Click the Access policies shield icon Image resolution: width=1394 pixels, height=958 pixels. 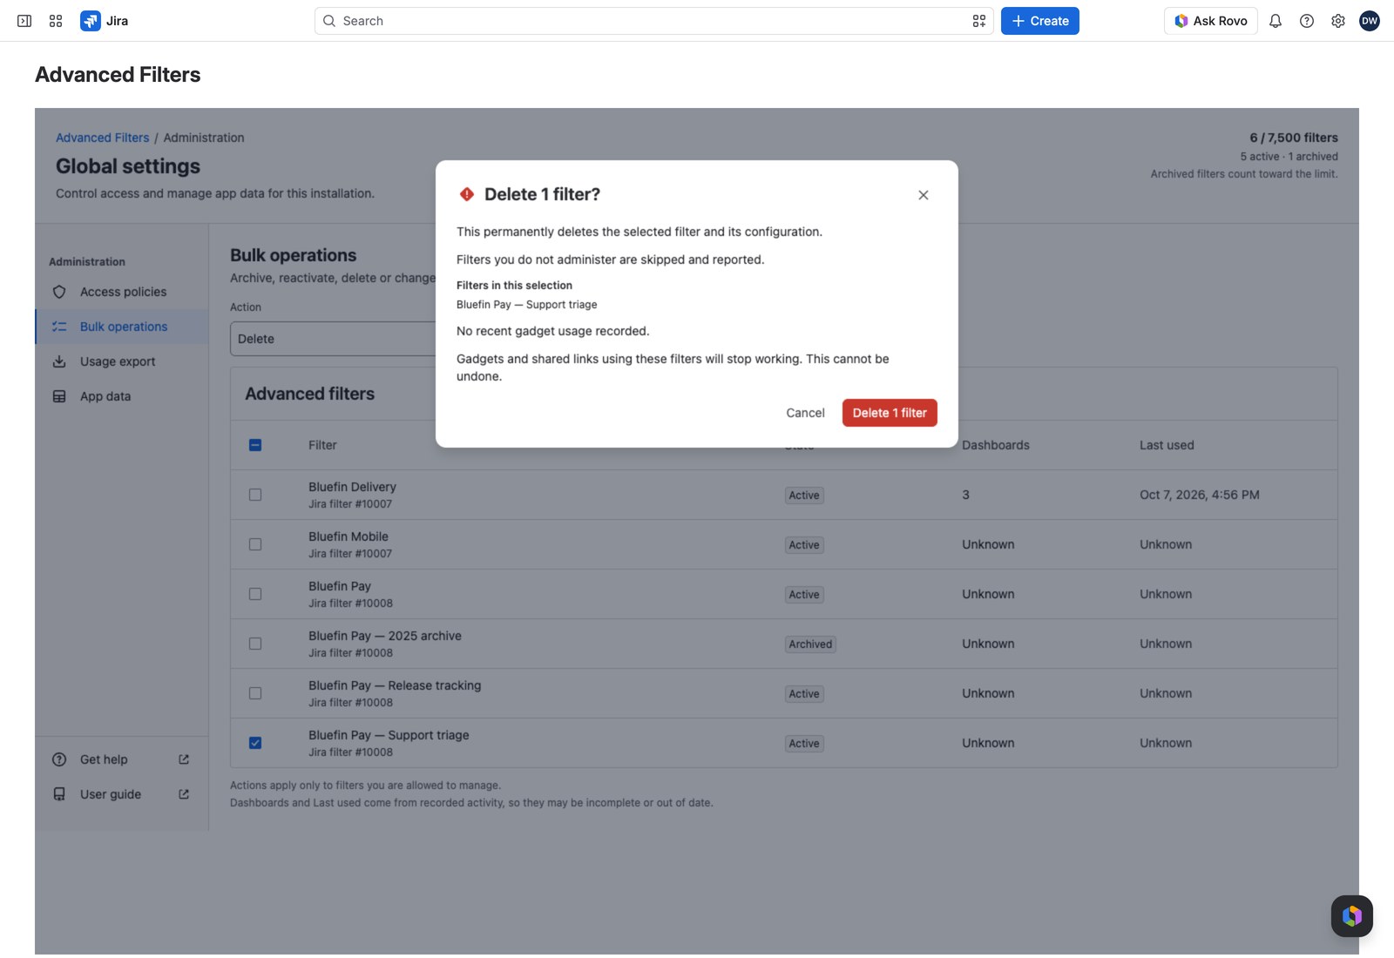pyautogui.click(x=59, y=292)
